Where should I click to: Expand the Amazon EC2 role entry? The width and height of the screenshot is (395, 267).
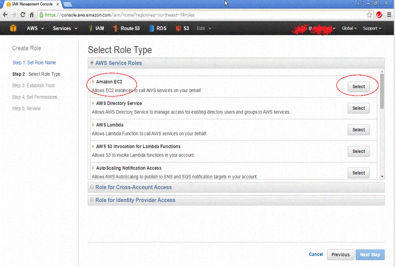pyautogui.click(x=94, y=81)
